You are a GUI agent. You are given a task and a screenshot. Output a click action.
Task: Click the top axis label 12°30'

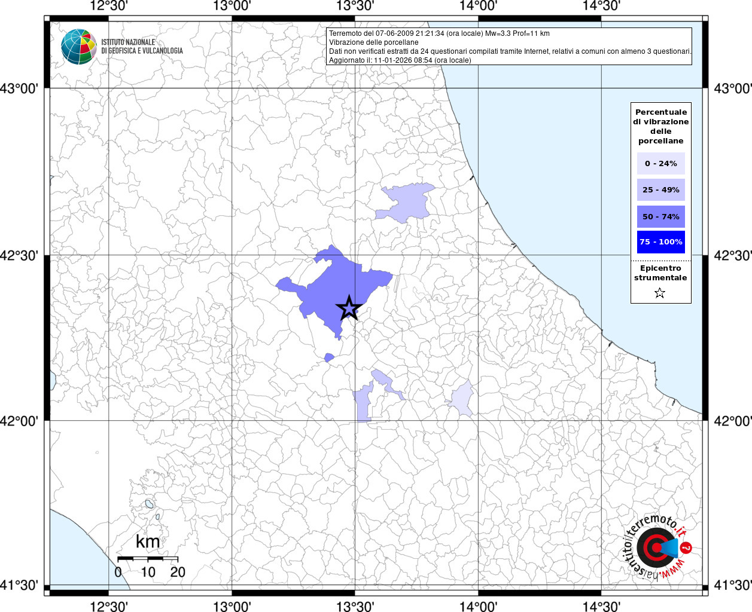(109, 6)
